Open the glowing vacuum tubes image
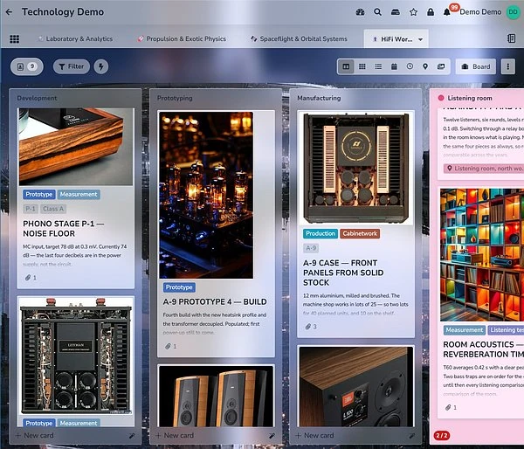Image resolution: width=524 pixels, height=449 pixels. (206, 196)
